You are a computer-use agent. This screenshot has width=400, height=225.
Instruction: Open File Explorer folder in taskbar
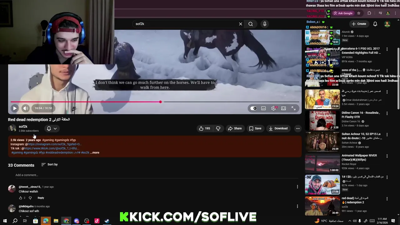coord(56,221)
